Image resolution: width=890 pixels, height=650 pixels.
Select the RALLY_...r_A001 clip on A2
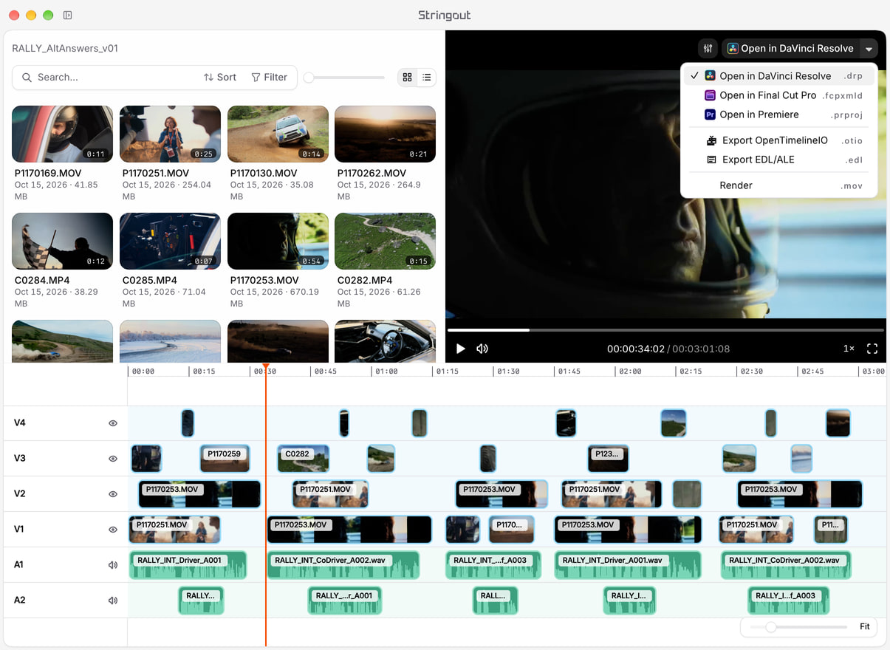(345, 601)
